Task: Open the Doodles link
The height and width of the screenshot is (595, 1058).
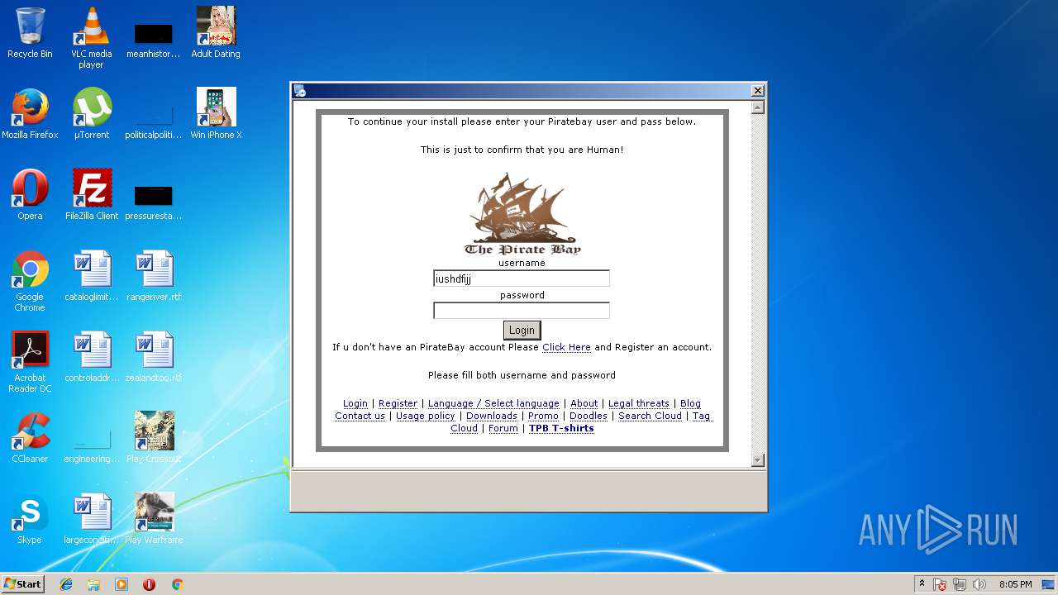Action: click(589, 416)
